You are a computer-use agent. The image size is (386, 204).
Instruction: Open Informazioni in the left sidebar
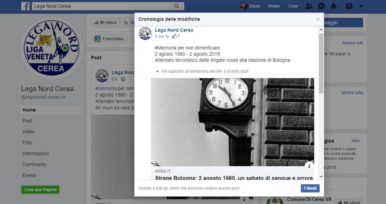(35, 154)
